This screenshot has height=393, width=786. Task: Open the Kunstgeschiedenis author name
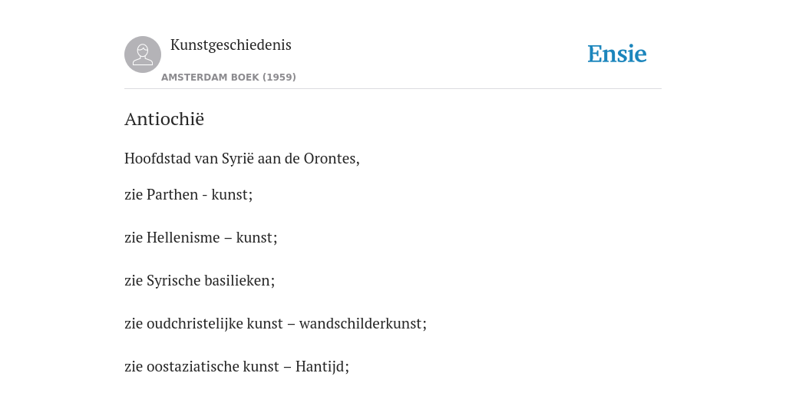tap(230, 45)
